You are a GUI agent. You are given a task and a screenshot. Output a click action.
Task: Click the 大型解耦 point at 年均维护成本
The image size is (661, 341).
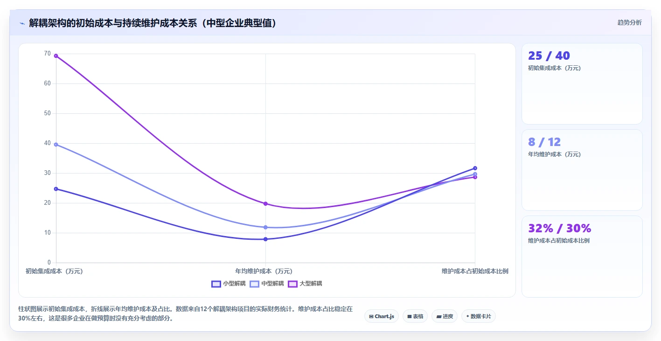[265, 204]
